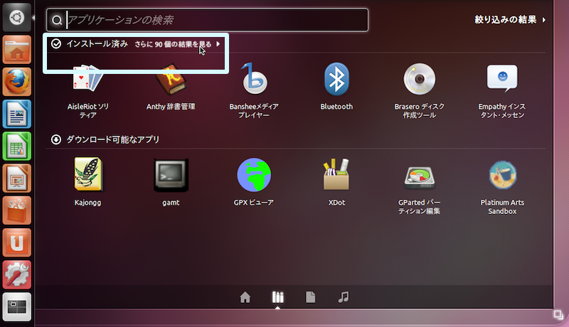The width and height of the screenshot is (569, 327).
Task: Open Banshee media player
Action: (x=254, y=90)
